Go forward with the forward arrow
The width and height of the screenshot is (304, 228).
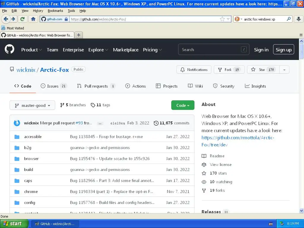[13, 19]
